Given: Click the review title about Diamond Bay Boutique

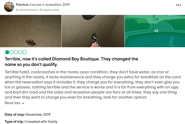Looking at the screenshot, I should coord(71,62).
